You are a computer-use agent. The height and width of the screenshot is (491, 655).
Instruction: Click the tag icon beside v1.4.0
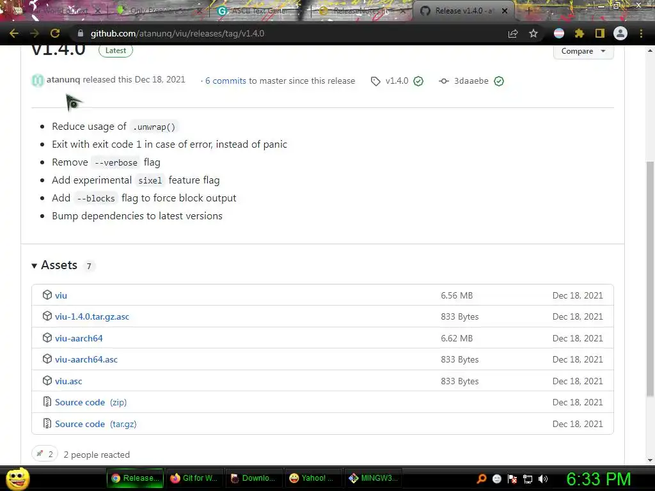click(375, 81)
